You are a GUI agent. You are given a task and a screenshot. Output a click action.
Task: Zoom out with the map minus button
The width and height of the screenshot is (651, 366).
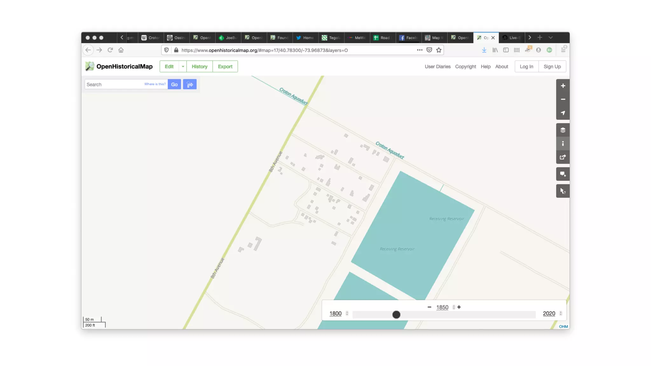pos(563,99)
